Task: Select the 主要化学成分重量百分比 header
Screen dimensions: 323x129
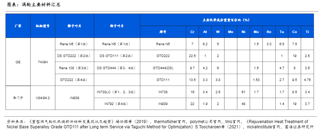Action: (227, 20)
